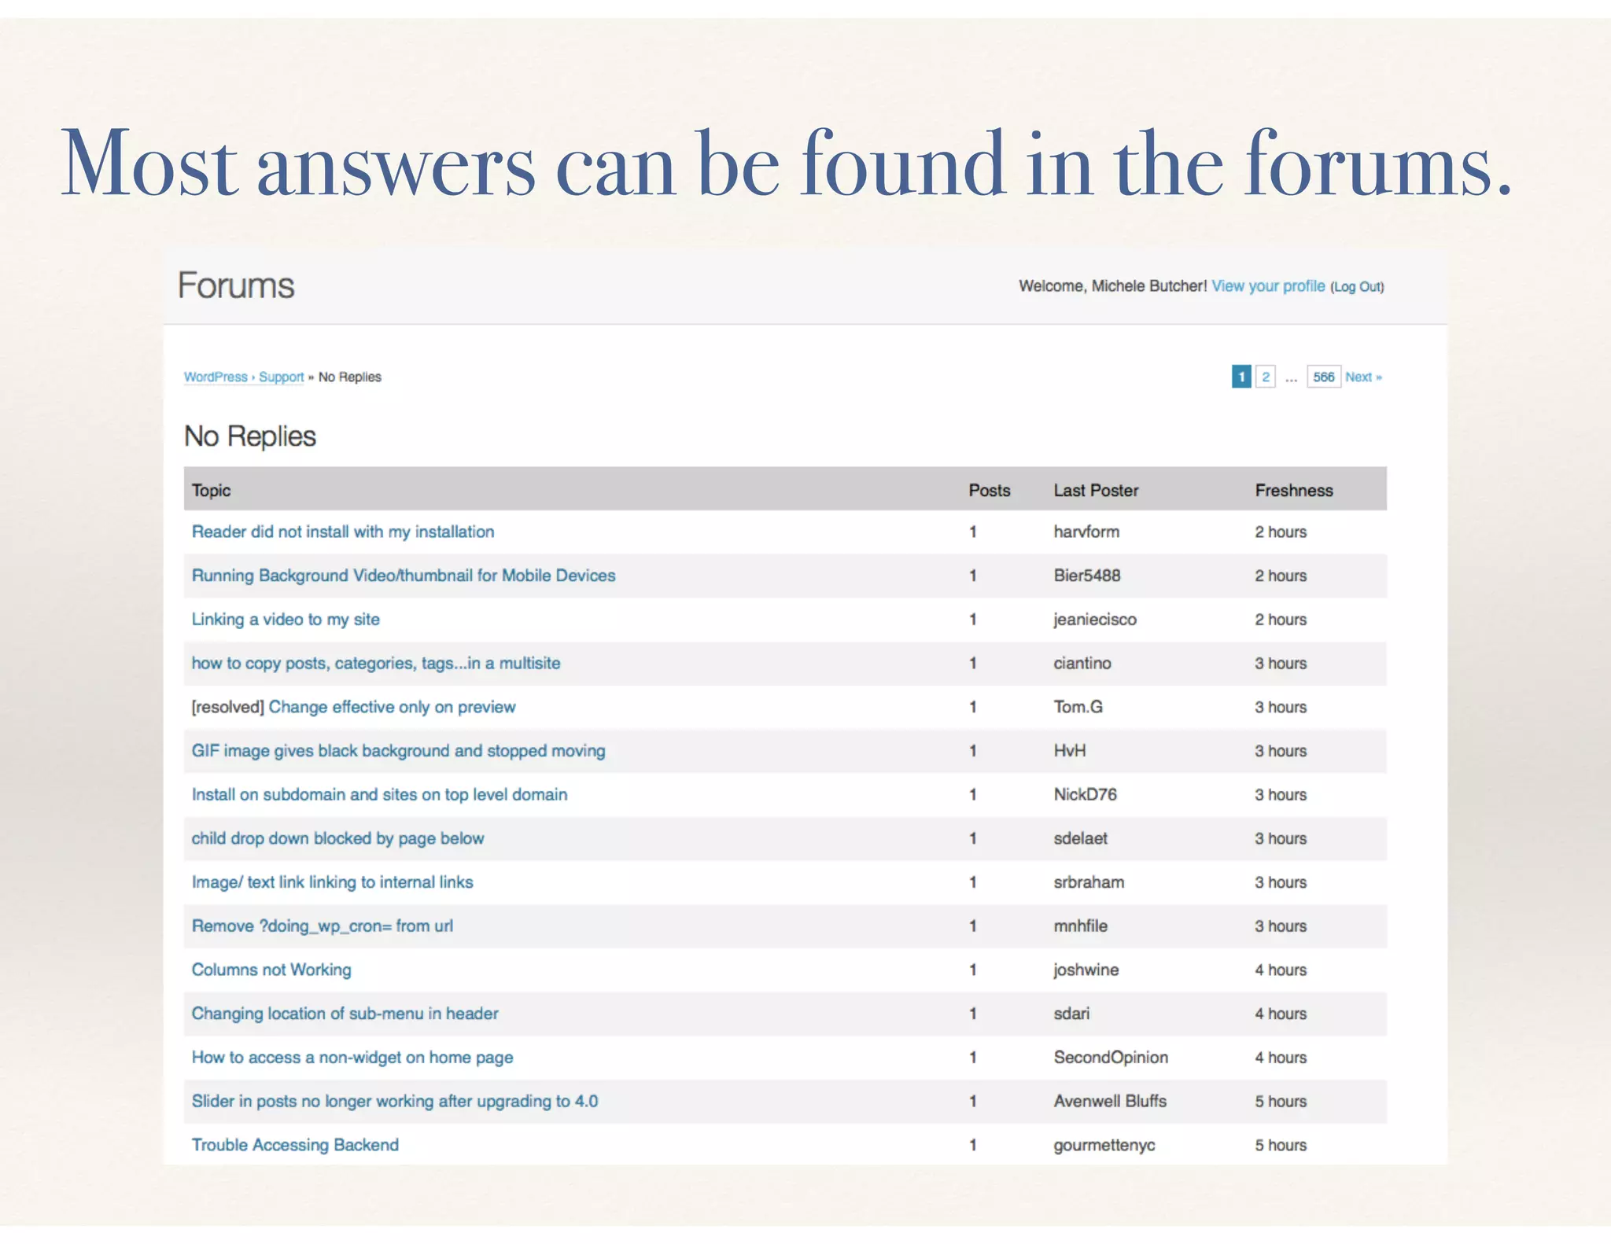Open topic Linking a video to my site
Image resolution: width=1611 pixels, height=1244 pixels.
(286, 620)
